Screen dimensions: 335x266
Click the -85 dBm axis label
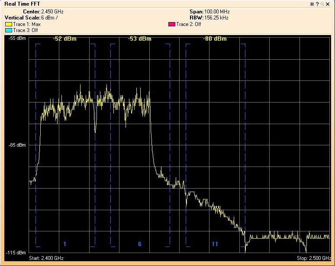pyautogui.click(x=17, y=145)
